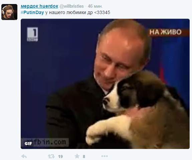Click the favorites count 8
This screenshot has height=160, width=192.
(84, 156)
